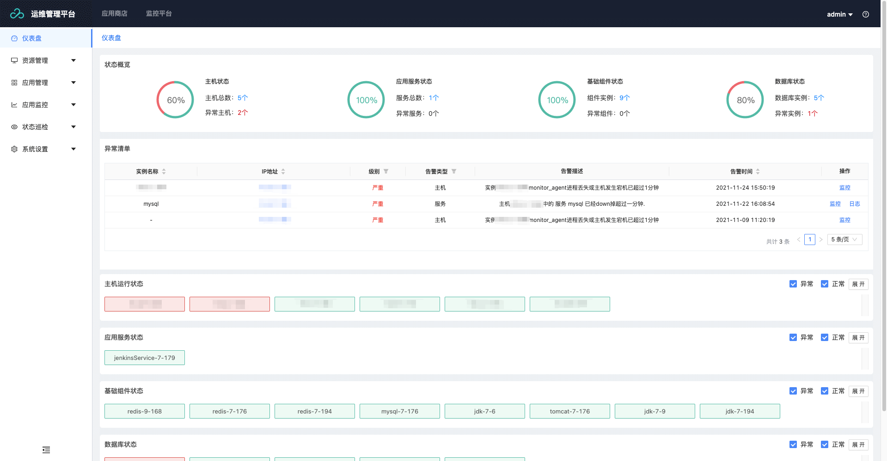Click the cloud logo of the platform

(17, 14)
